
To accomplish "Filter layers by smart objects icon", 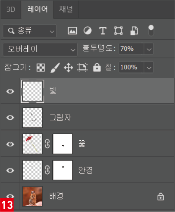I will pos(134,31).
